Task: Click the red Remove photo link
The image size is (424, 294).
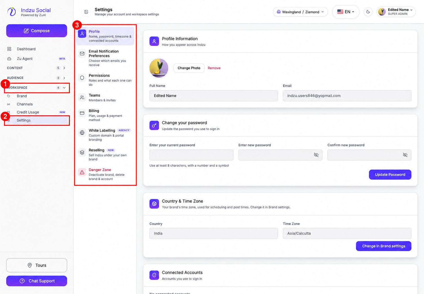Action: pyautogui.click(x=214, y=68)
